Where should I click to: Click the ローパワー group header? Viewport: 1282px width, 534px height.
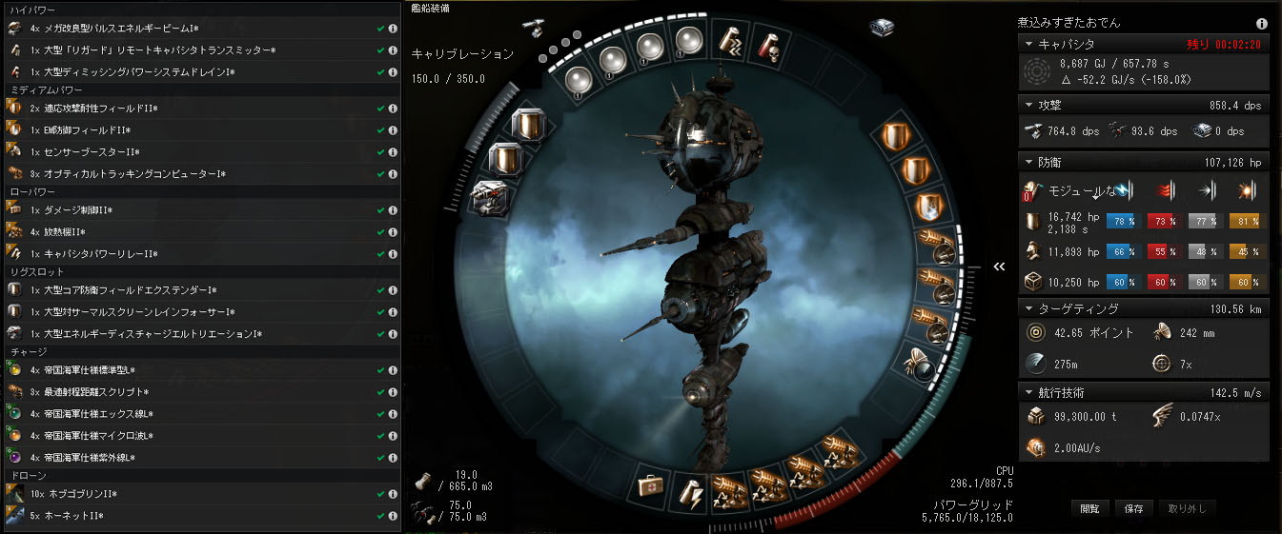(x=200, y=190)
